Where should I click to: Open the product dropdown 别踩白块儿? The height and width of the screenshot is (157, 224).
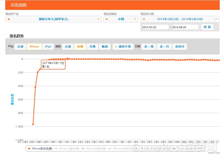coord(53,19)
